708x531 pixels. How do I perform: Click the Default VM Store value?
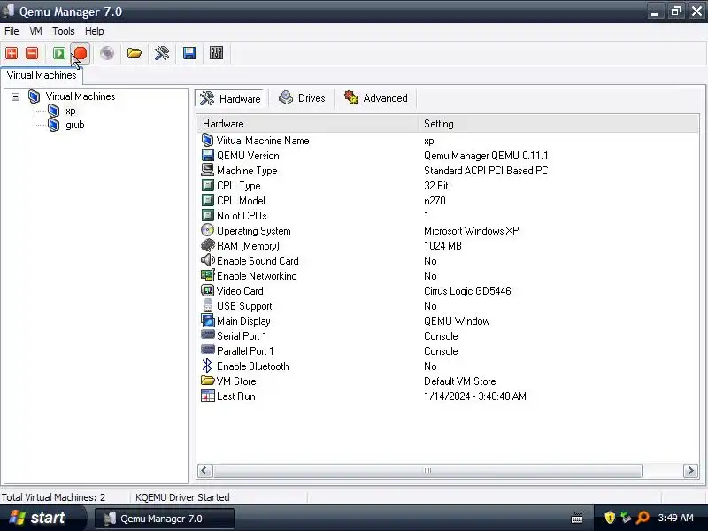point(459,381)
